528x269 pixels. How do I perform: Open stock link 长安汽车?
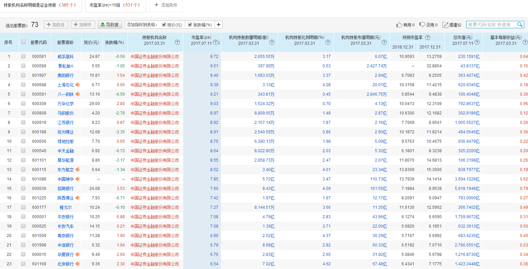click(65, 226)
